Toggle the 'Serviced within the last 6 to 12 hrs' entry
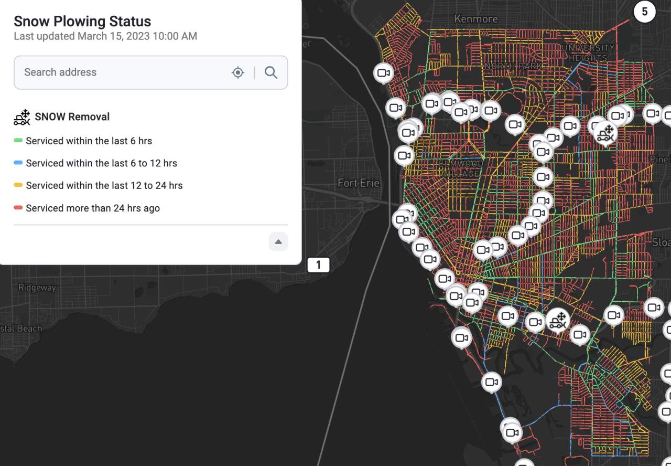 pyautogui.click(x=101, y=163)
